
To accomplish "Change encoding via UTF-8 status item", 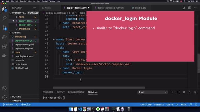I will click(x=169, y=105).
